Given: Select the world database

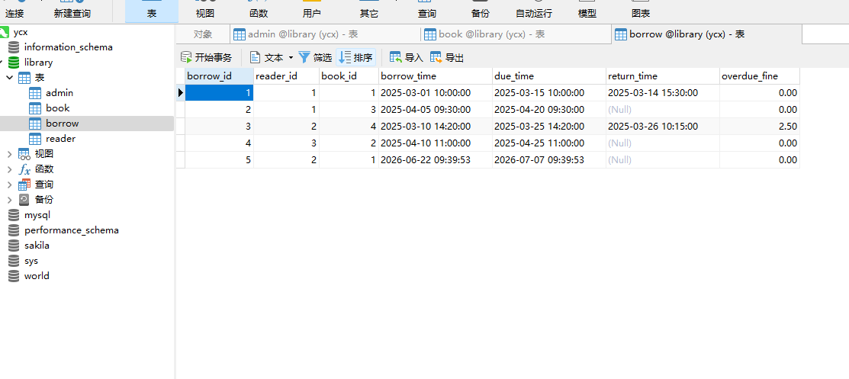Looking at the screenshot, I should (x=37, y=275).
